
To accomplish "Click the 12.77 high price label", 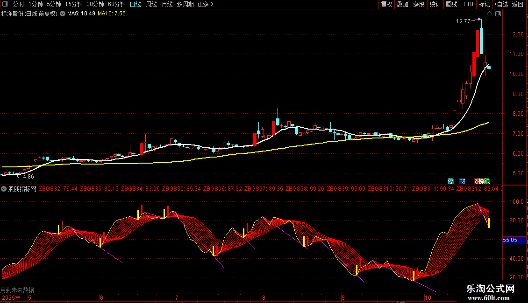I will click(x=463, y=21).
